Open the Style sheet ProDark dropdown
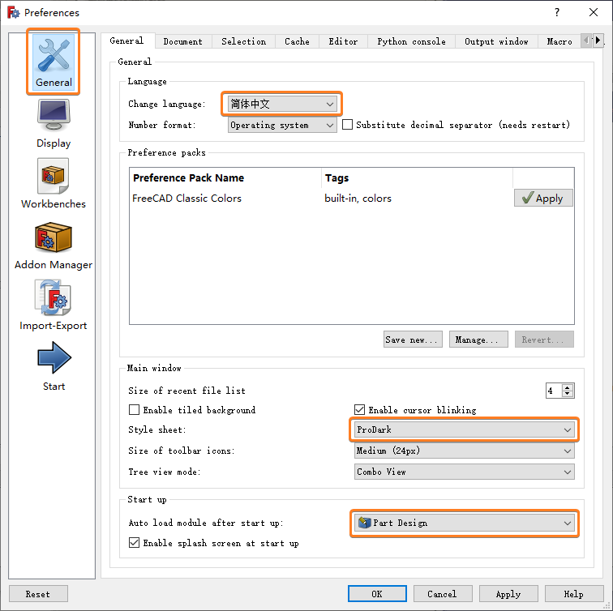The image size is (613, 611). (465, 429)
